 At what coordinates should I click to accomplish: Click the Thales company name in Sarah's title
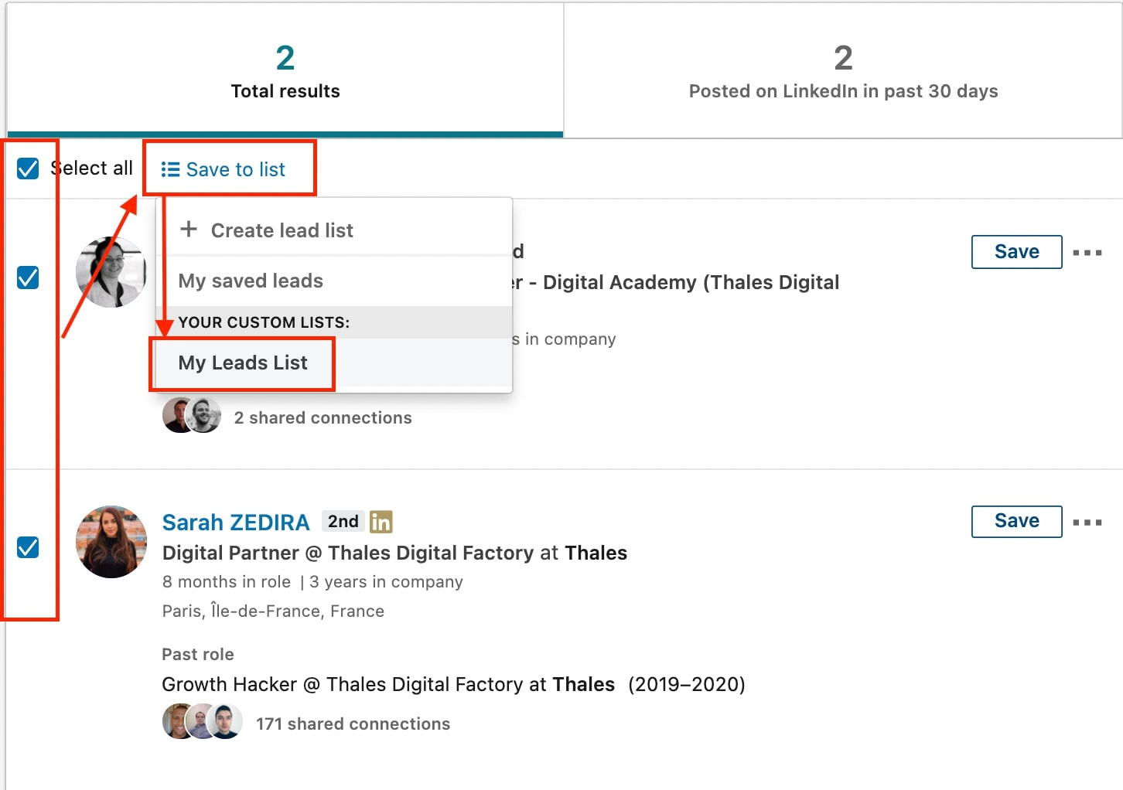pos(596,553)
